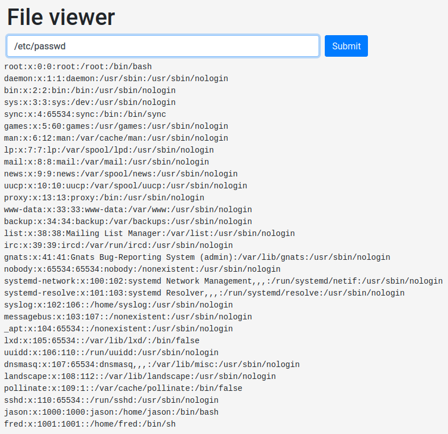Click the 'File viewer' heading
This screenshot has height=434, width=448.
click(x=61, y=17)
